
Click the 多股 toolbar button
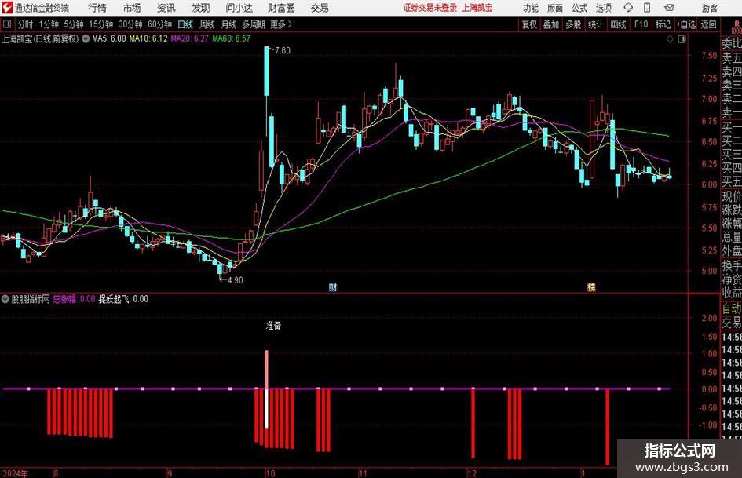573,24
